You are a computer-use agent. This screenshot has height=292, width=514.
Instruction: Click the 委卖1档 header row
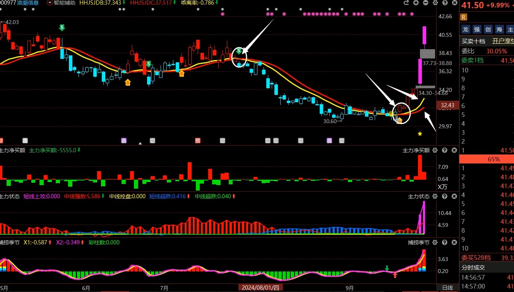tap(487, 60)
